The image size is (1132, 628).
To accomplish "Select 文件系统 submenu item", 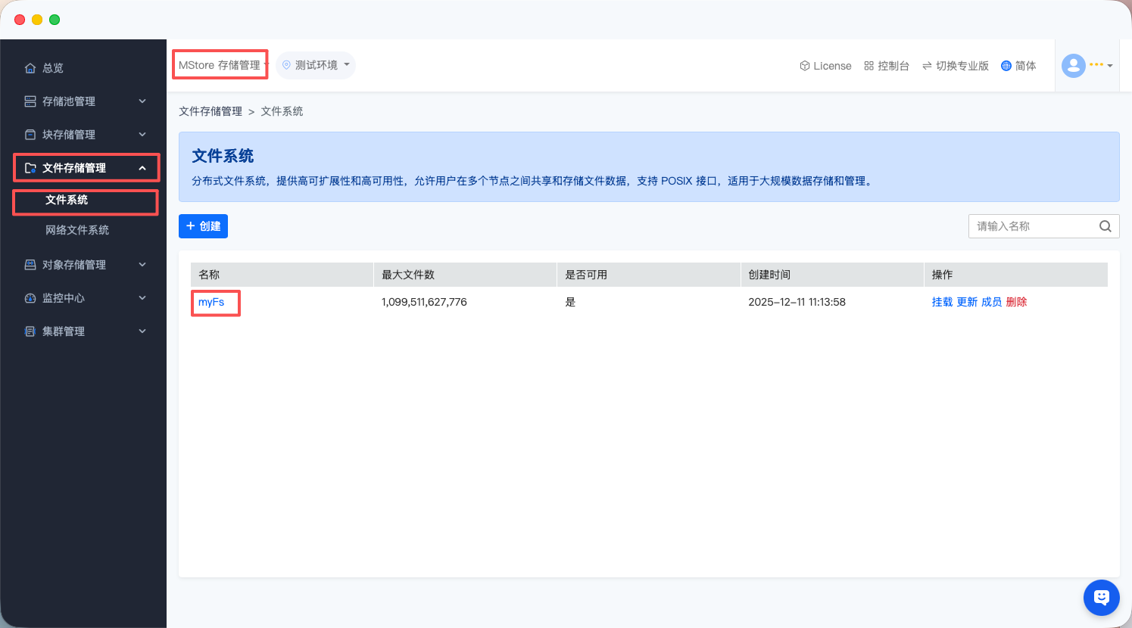I will [67, 200].
